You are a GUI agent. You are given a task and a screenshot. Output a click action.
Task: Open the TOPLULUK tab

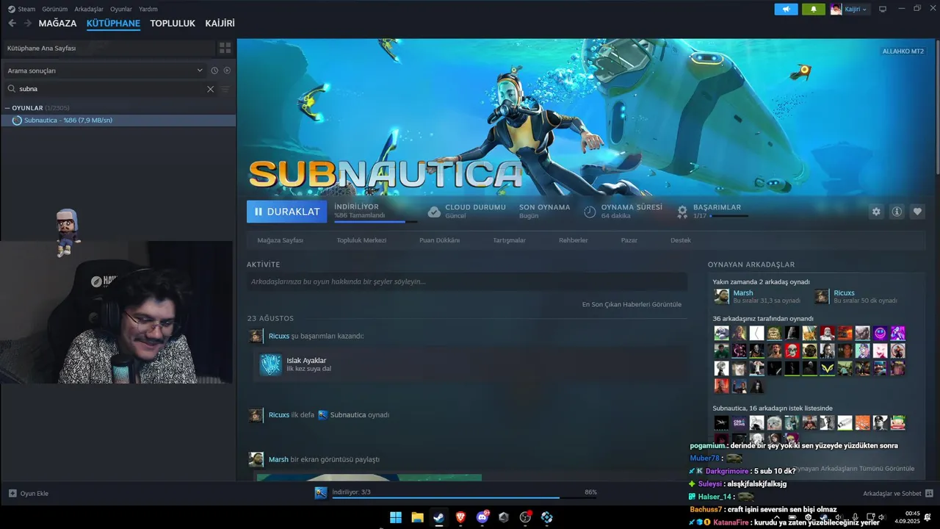pos(173,24)
